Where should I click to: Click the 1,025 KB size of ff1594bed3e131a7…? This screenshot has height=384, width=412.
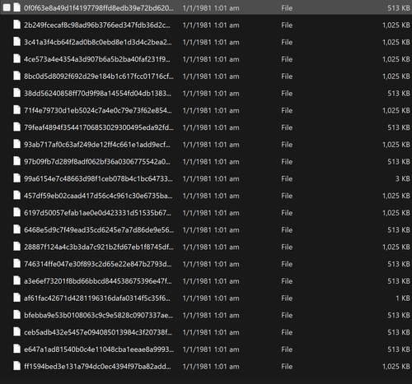click(396, 367)
